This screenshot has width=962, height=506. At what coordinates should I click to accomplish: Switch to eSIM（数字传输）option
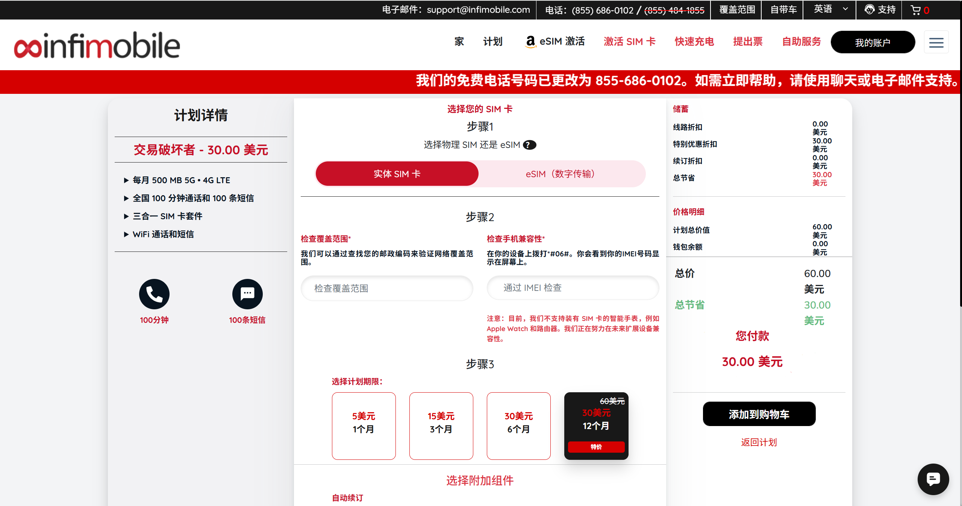(x=561, y=174)
